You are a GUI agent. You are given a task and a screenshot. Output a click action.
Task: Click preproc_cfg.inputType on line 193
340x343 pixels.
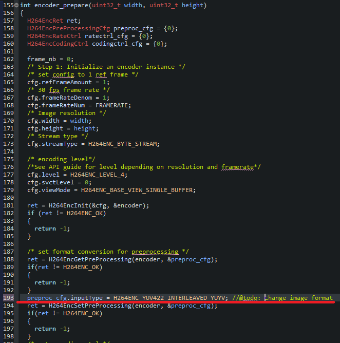click(x=65, y=298)
